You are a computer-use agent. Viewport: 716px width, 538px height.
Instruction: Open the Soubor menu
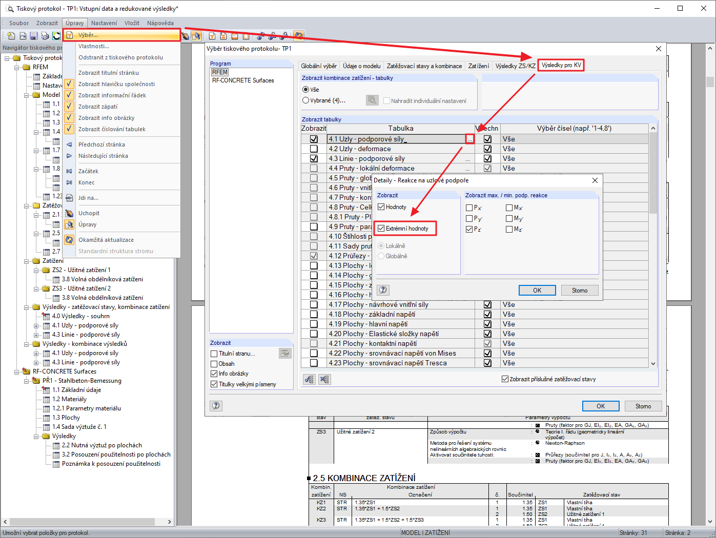pos(19,23)
